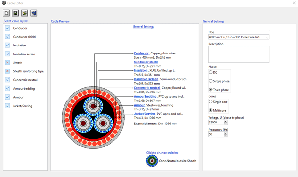
Task: Click the Frequency spinner arrows
Action: (x=226, y=134)
